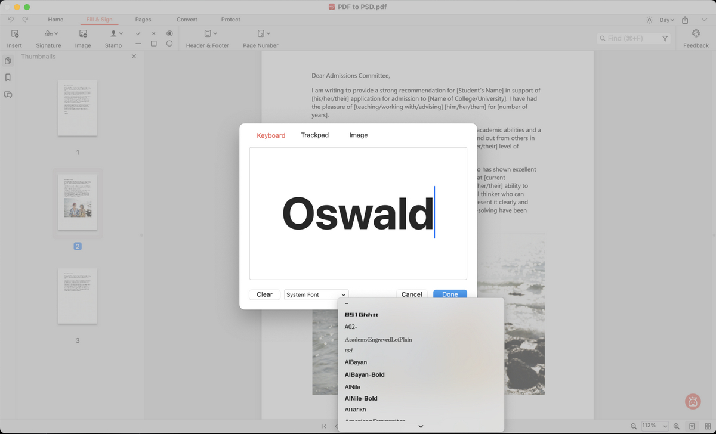Screen dimensions: 716x434
Task: Open the Annotations comments panel
Action: point(8,94)
